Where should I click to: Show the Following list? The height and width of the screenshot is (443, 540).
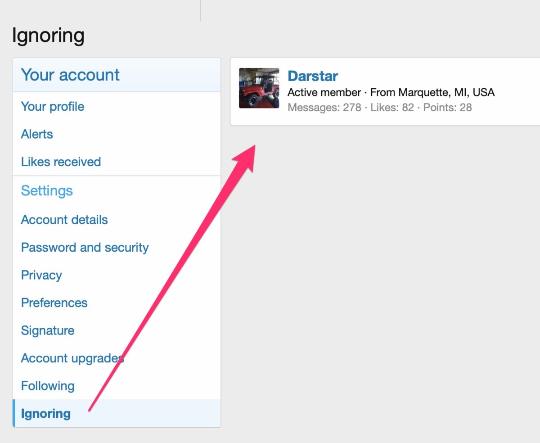[x=48, y=386]
